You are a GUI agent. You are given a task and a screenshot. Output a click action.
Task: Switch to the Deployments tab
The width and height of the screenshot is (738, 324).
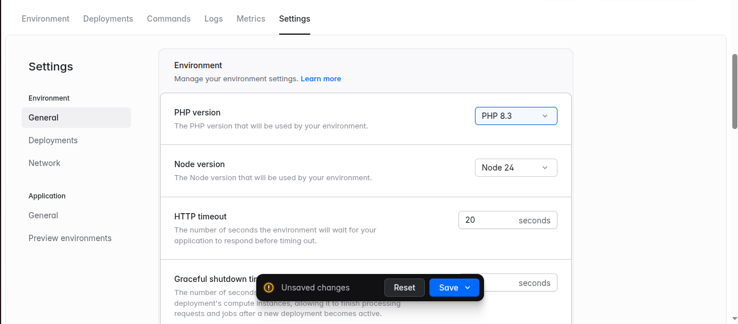click(x=108, y=19)
